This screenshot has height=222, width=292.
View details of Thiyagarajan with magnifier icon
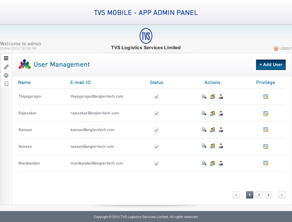(204, 96)
